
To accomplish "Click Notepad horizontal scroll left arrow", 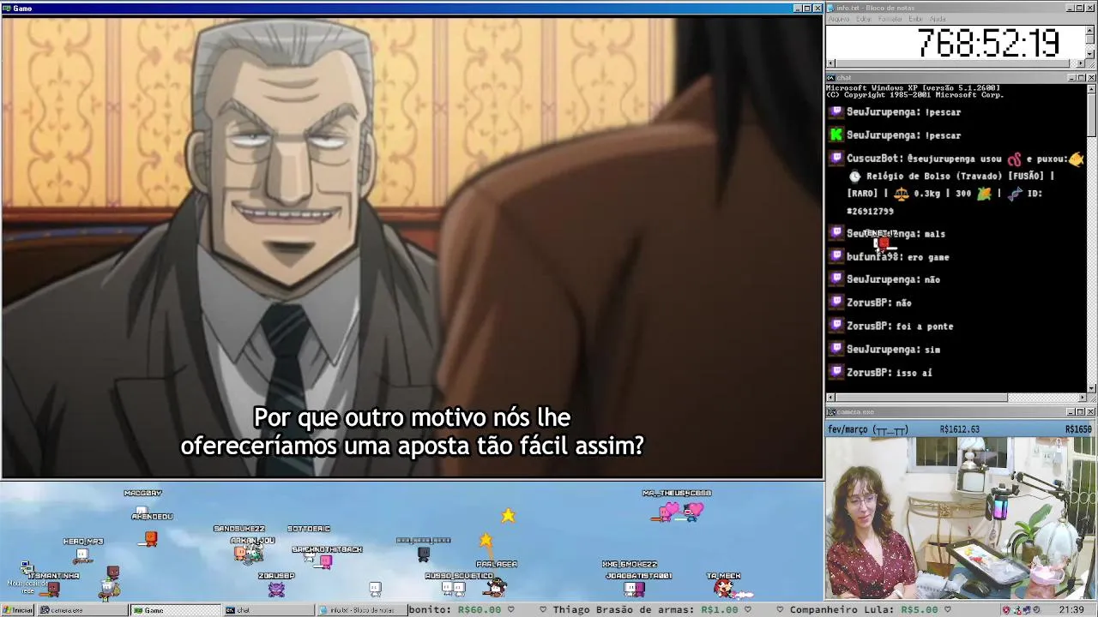I will (x=830, y=63).
